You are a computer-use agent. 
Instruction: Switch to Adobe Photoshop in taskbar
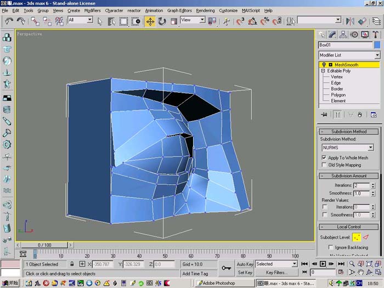click(x=224, y=283)
